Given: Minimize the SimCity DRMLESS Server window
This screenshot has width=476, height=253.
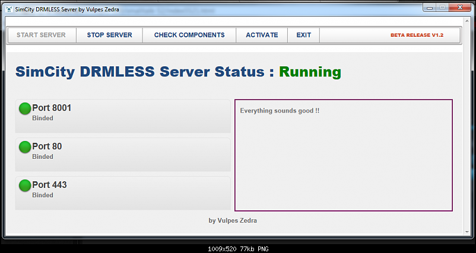Looking at the screenshot, I should point(430,8).
